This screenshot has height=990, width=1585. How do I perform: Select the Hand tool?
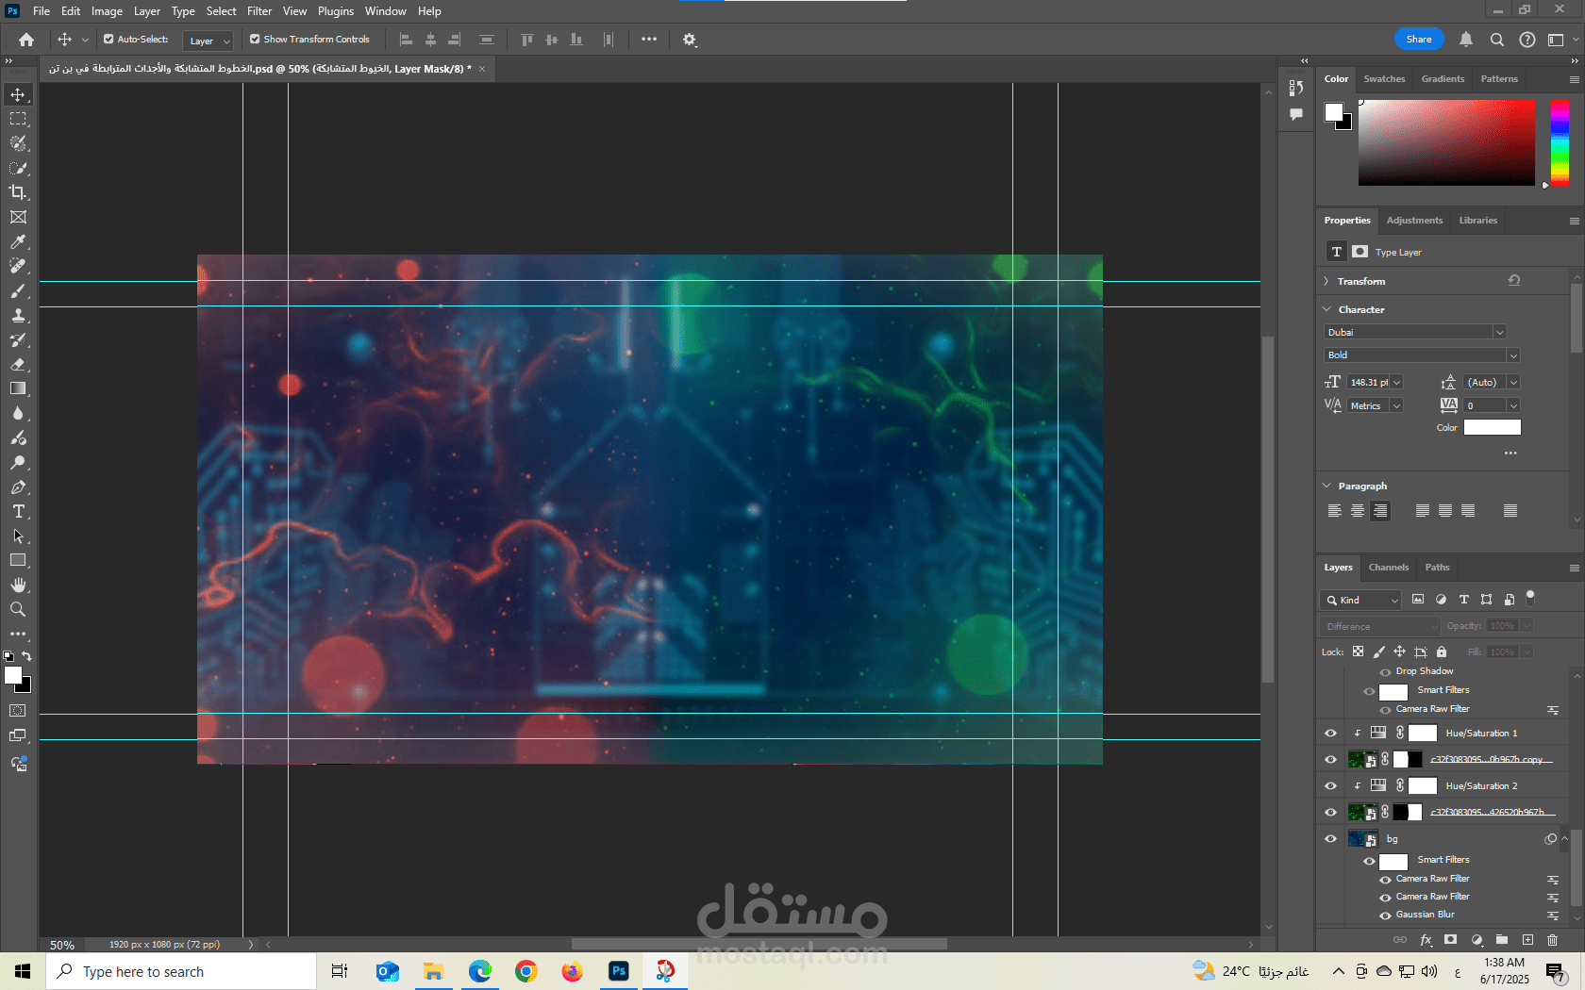[x=18, y=585]
